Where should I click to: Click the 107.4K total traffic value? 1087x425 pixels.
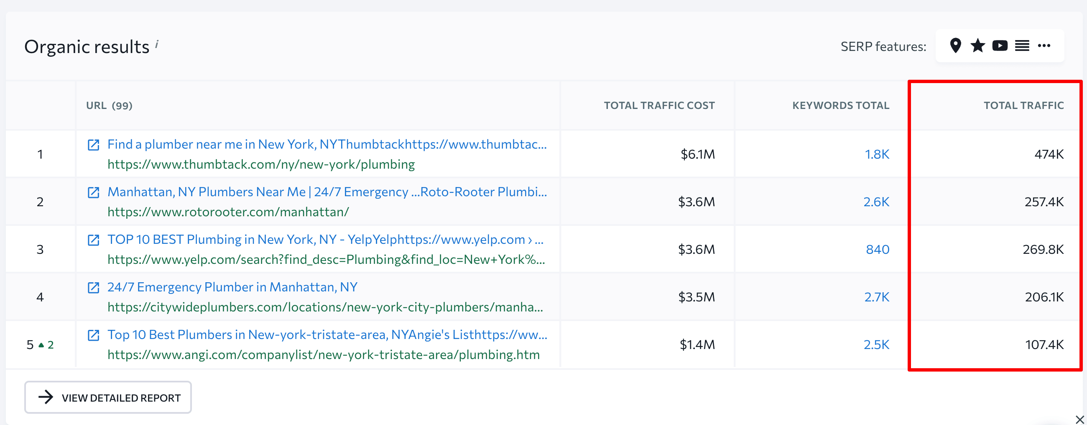tap(1044, 344)
